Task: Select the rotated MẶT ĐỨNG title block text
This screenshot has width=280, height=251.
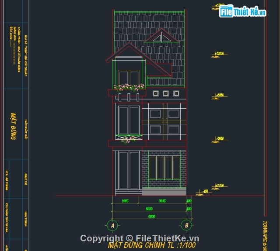Action: pyautogui.click(x=13, y=126)
